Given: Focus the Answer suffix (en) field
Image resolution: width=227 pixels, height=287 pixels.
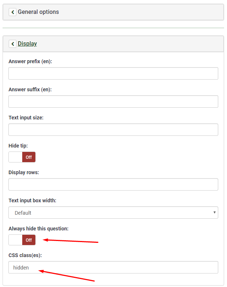Looking at the screenshot, I should 113,102.
